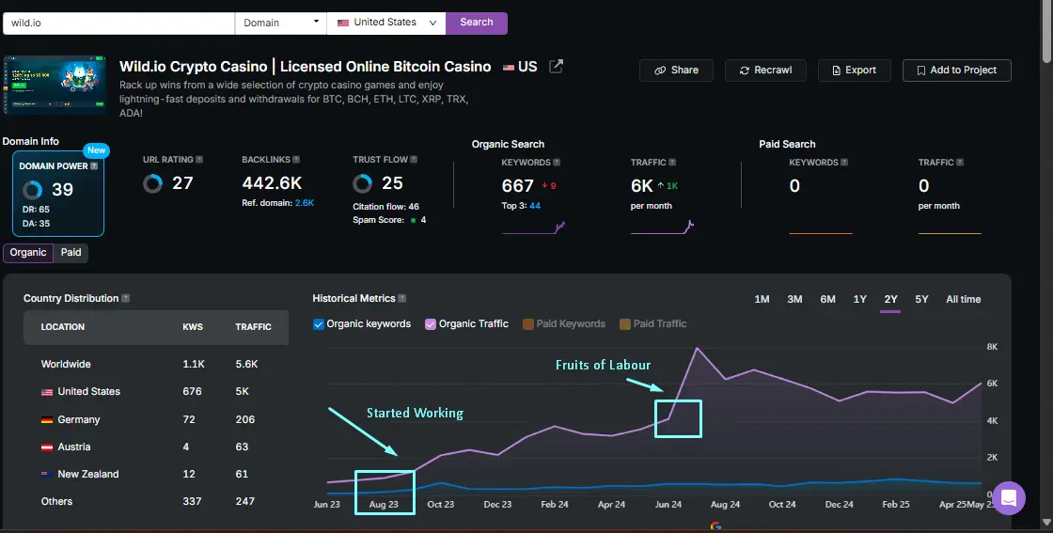This screenshot has width=1053, height=533.
Task: Select the Germany row label
Action: pos(79,419)
